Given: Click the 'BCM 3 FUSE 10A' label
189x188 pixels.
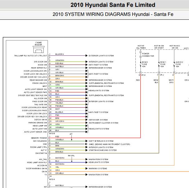Looking at the screenshot, I should coord(145,64).
